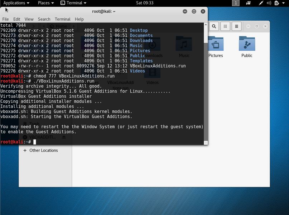Click 'Videos' directory name in terminal listing
289x215 pixels.
137,71
